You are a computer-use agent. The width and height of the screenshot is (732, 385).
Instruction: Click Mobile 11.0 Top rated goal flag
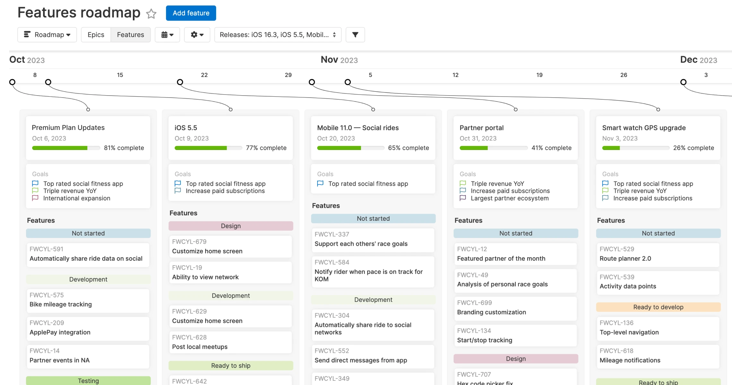point(320,184)
